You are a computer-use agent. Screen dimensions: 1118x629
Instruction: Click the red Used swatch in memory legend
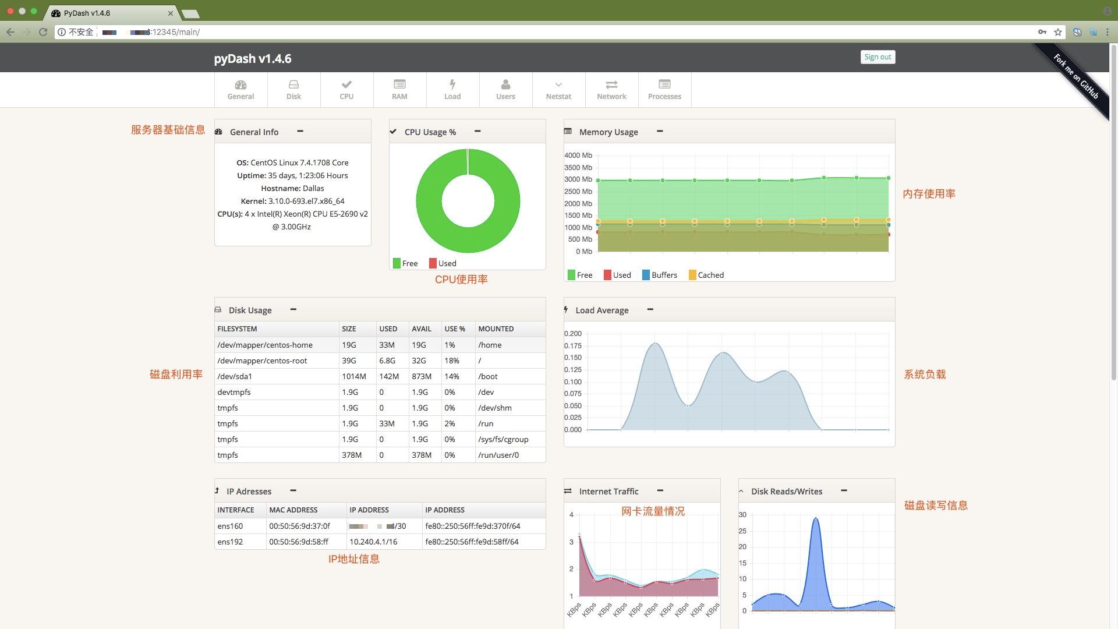(607, 275)
